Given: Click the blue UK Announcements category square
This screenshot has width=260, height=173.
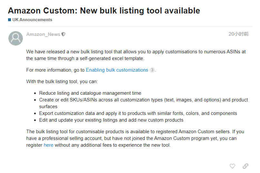Looking at the screenshot, I should coord(9,20).
